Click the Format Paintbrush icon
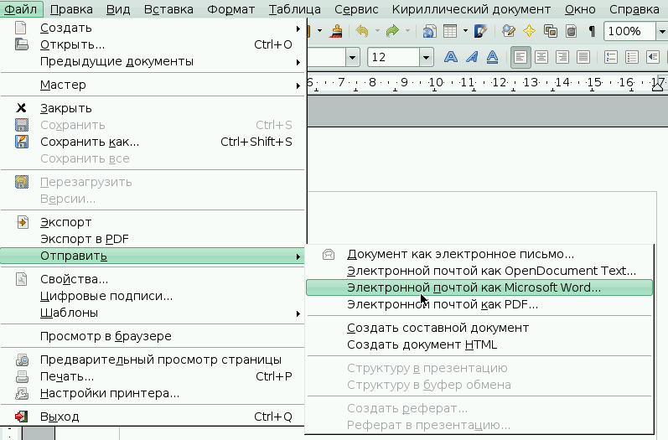The image size is (668, 440). point(336,32)
